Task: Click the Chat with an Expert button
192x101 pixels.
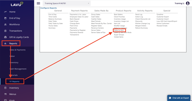Action: pos(179,98)
